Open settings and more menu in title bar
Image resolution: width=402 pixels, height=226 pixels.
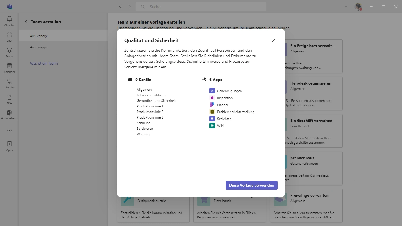pyautogui.click(x=347, y=7)
